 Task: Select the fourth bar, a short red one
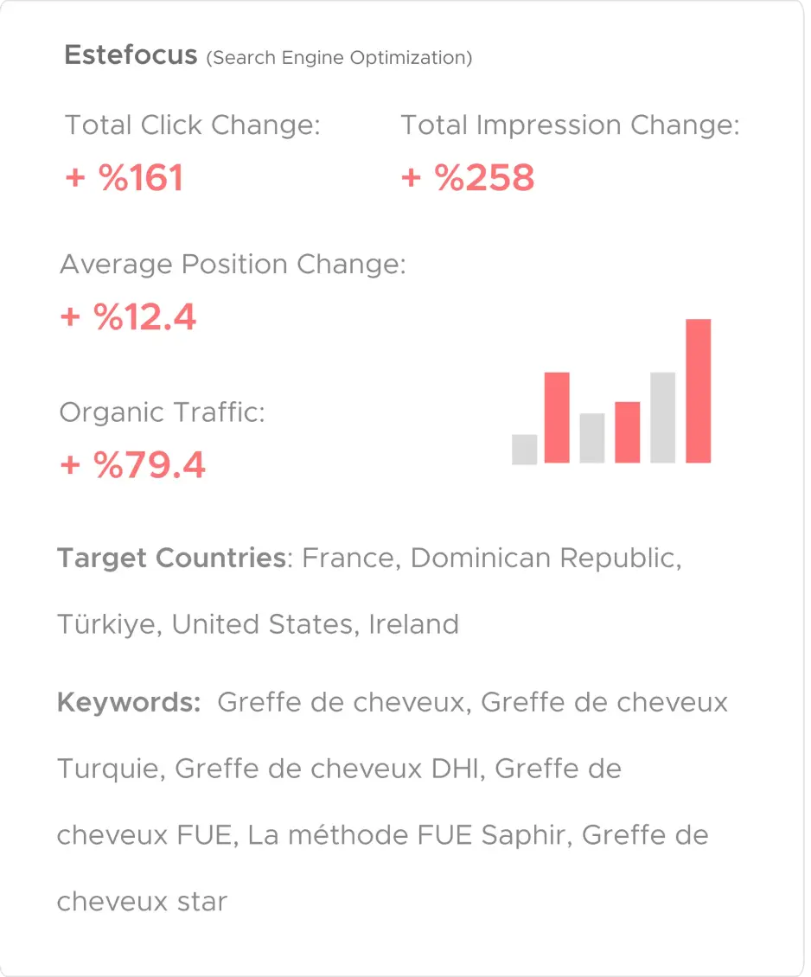pos(627,431)
